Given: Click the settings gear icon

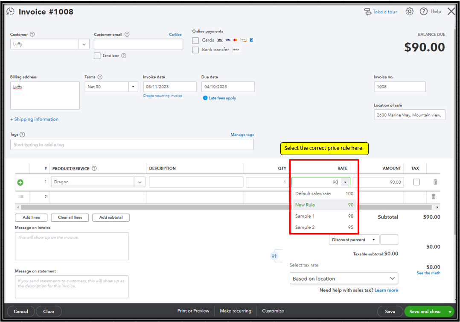Looking at the screenshot, I should point(409,12).
